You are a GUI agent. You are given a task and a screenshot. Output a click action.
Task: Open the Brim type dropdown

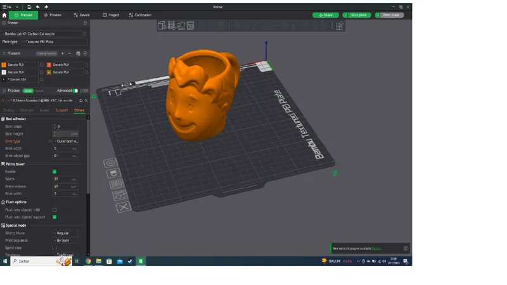66,141
